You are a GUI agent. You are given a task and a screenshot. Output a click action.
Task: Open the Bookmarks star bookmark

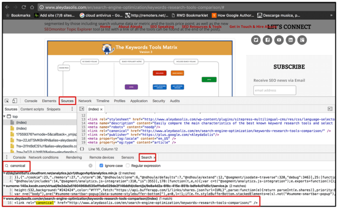point(18,15)
